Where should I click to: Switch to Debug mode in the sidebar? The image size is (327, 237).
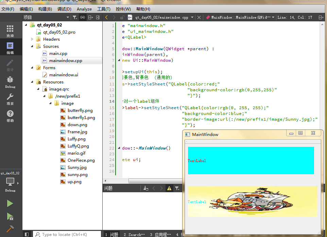pyautogui.click(x=10, y=82)
